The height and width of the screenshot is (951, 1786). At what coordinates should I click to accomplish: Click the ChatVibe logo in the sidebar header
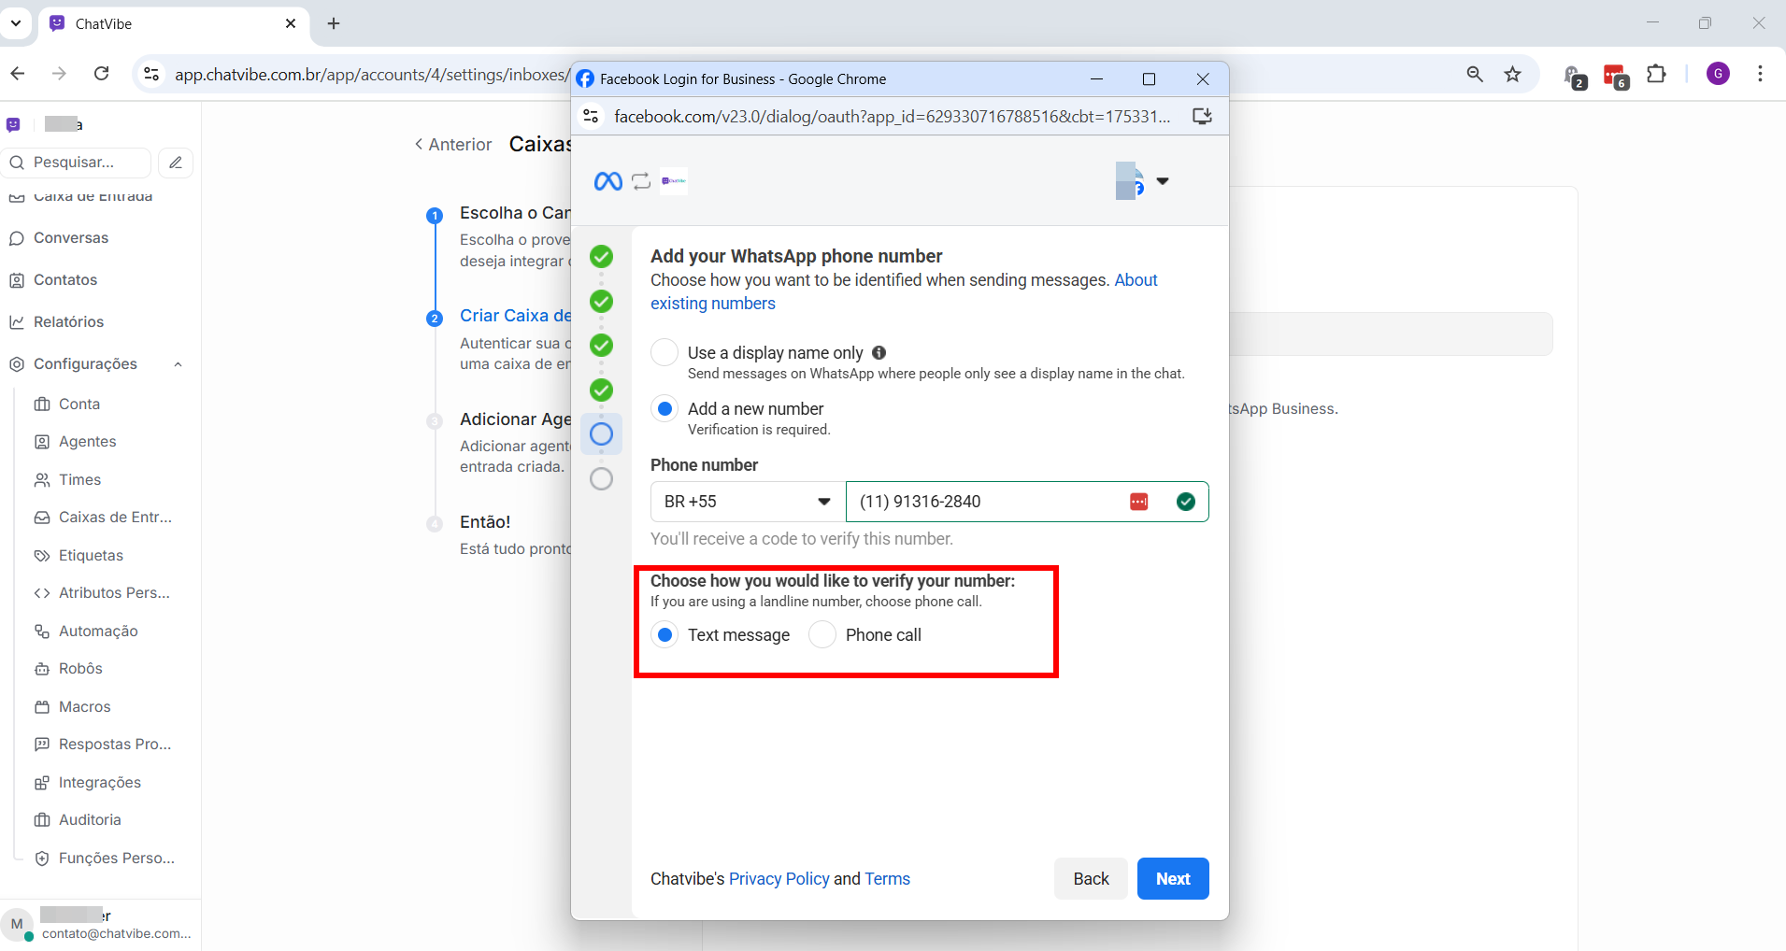(x=13, y=124)
